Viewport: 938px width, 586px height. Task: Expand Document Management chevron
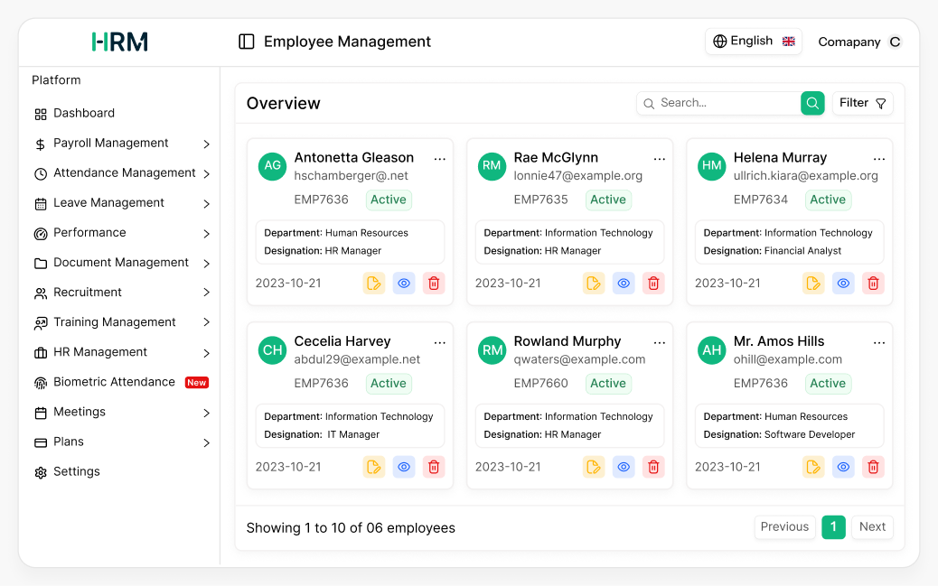(206, 263)
